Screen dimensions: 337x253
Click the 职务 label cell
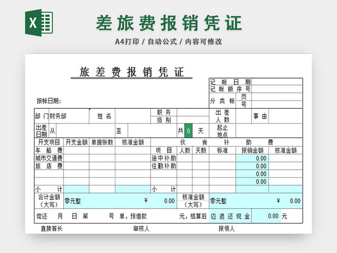click(x=164, y=112)
